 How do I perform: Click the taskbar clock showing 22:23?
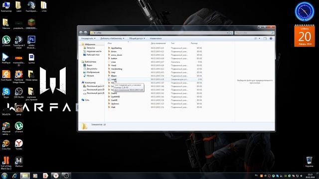click(310, 176)
